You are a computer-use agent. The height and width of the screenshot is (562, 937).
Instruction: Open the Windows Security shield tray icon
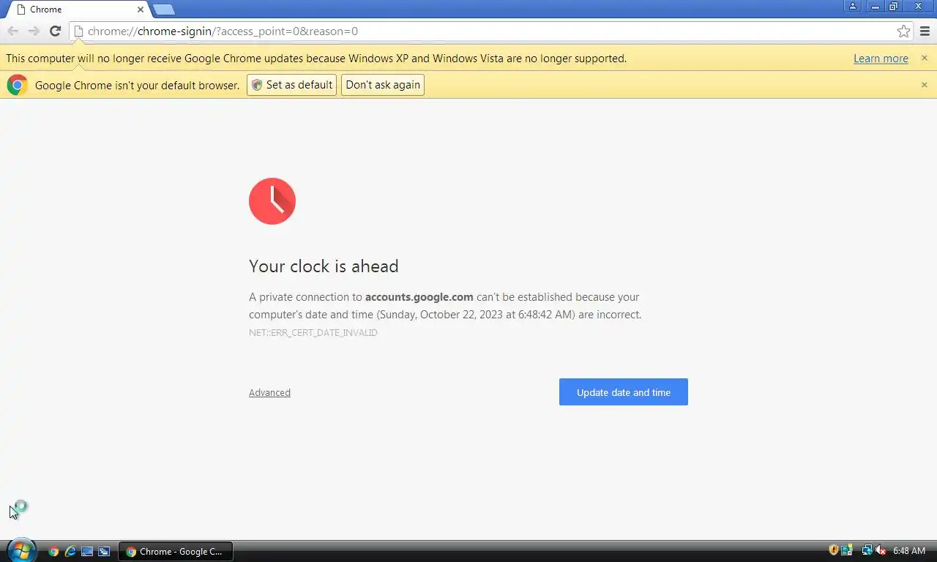point(833,550)
